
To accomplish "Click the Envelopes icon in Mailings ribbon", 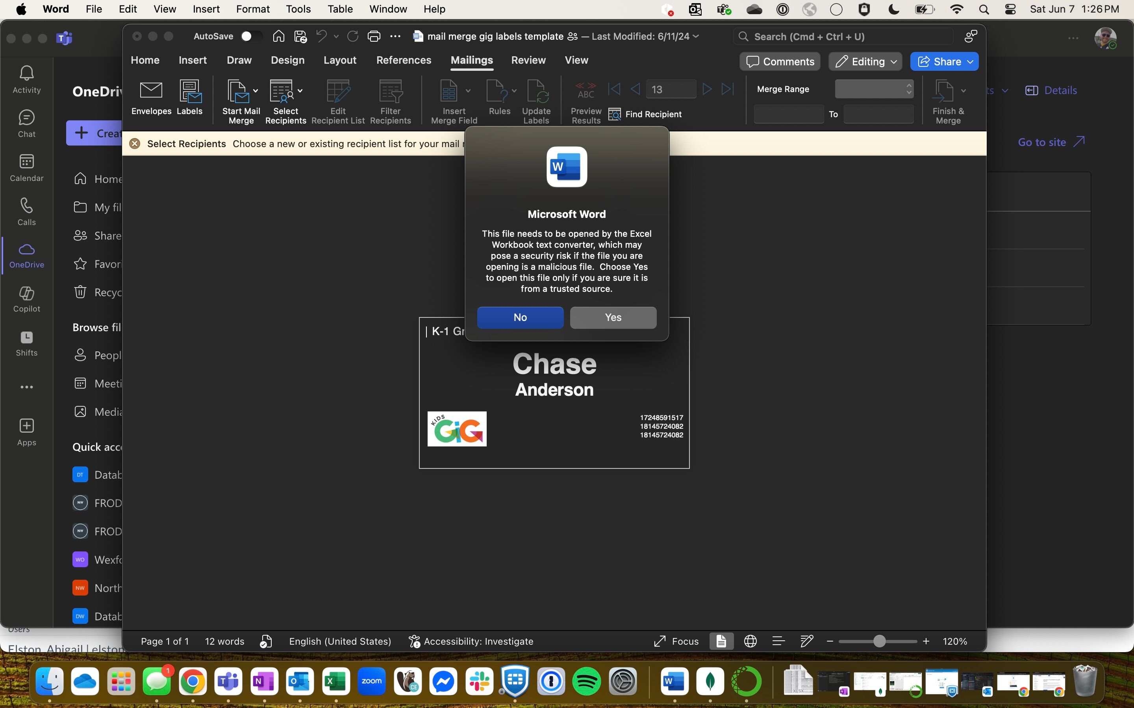I will [x=151, y=91].
